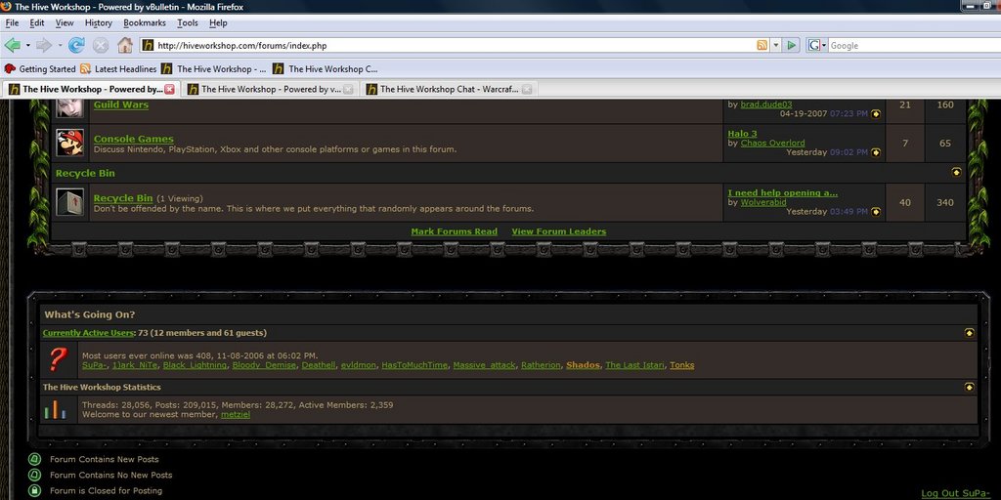Open brad.dude03's profile link
Screen dimensions: 1001x500
tap(766, 104)
